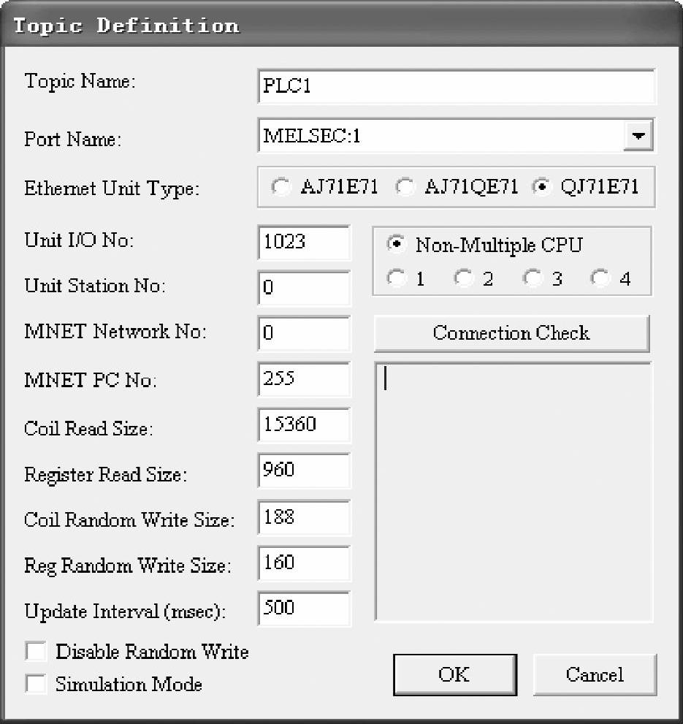Select multiple CPU number 2
The height and width of the screenshot is (724, 683).
[x=463, y=278]
